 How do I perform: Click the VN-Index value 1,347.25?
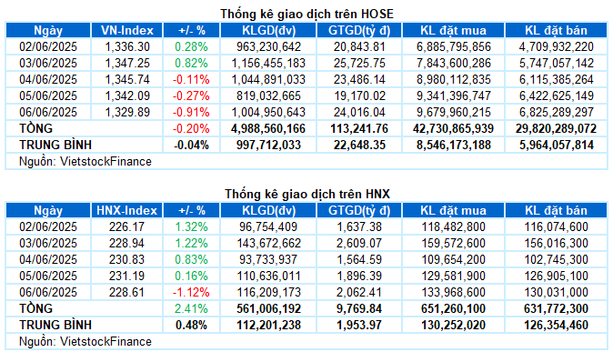127,64
